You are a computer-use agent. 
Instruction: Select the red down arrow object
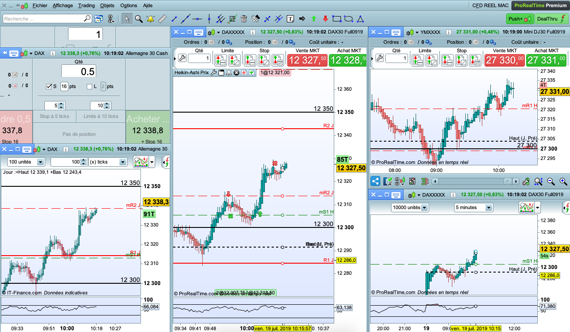click(x=325, y=19)
